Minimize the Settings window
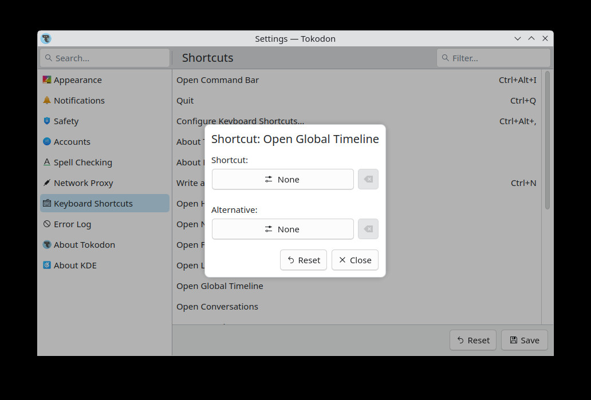This screenshot has height=400, width=591. pos(518,38)
